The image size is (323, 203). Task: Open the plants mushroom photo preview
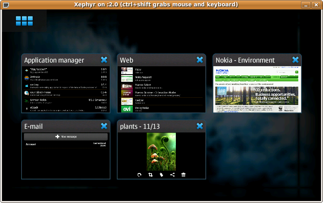161,152
